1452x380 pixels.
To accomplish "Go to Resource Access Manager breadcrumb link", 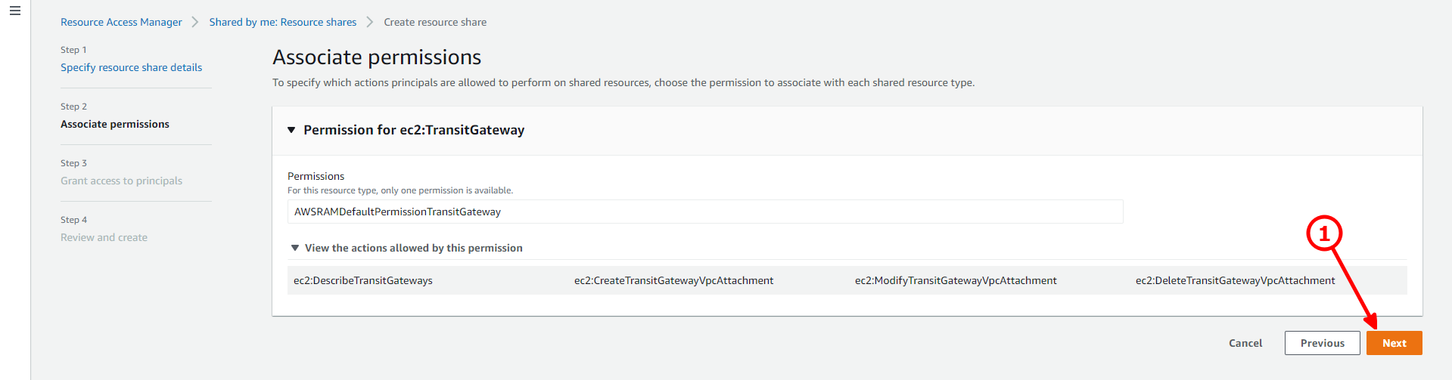I will coord(121,22).
